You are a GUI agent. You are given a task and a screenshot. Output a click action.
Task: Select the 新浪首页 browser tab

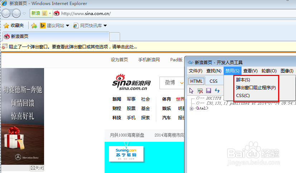click(56, 37)
